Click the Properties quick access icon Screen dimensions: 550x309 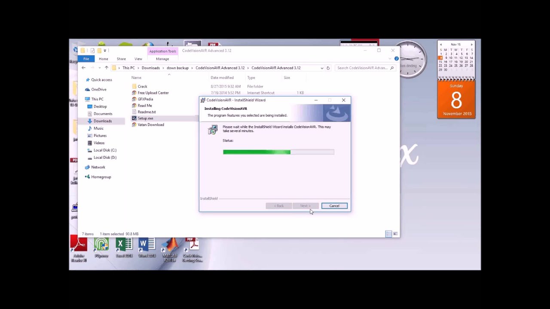(92, 51)
